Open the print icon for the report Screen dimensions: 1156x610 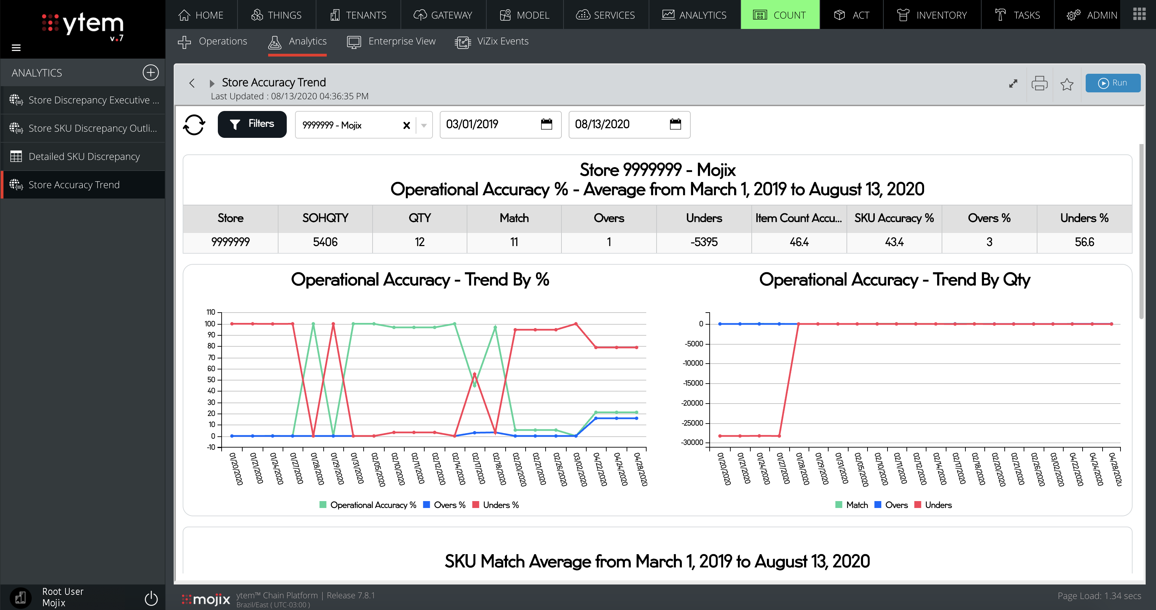tap(1040, 83)
